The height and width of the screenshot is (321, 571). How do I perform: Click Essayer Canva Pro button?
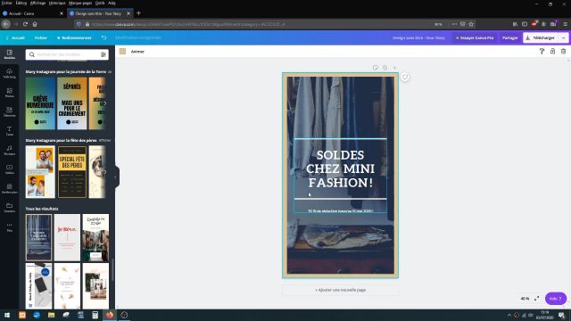[x=475, y=37]
